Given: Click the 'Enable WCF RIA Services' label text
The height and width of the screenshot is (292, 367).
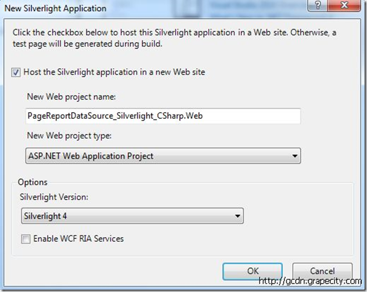Looking at the screenshot, I should click(78, 239).
